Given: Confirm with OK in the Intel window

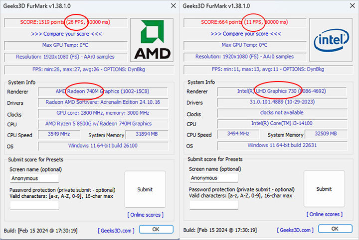Looking at the screenshot, I should coord(335,229).
